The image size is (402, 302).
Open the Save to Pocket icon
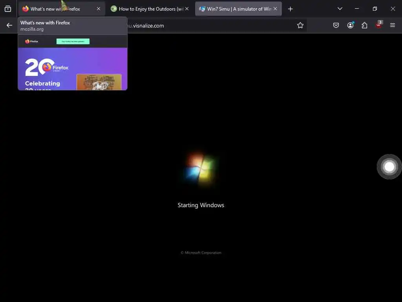336,25
